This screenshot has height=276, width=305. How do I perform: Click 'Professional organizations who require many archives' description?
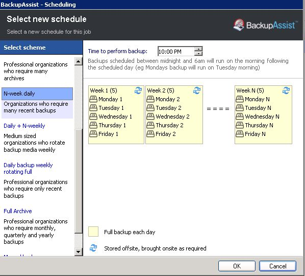[36, 72]
